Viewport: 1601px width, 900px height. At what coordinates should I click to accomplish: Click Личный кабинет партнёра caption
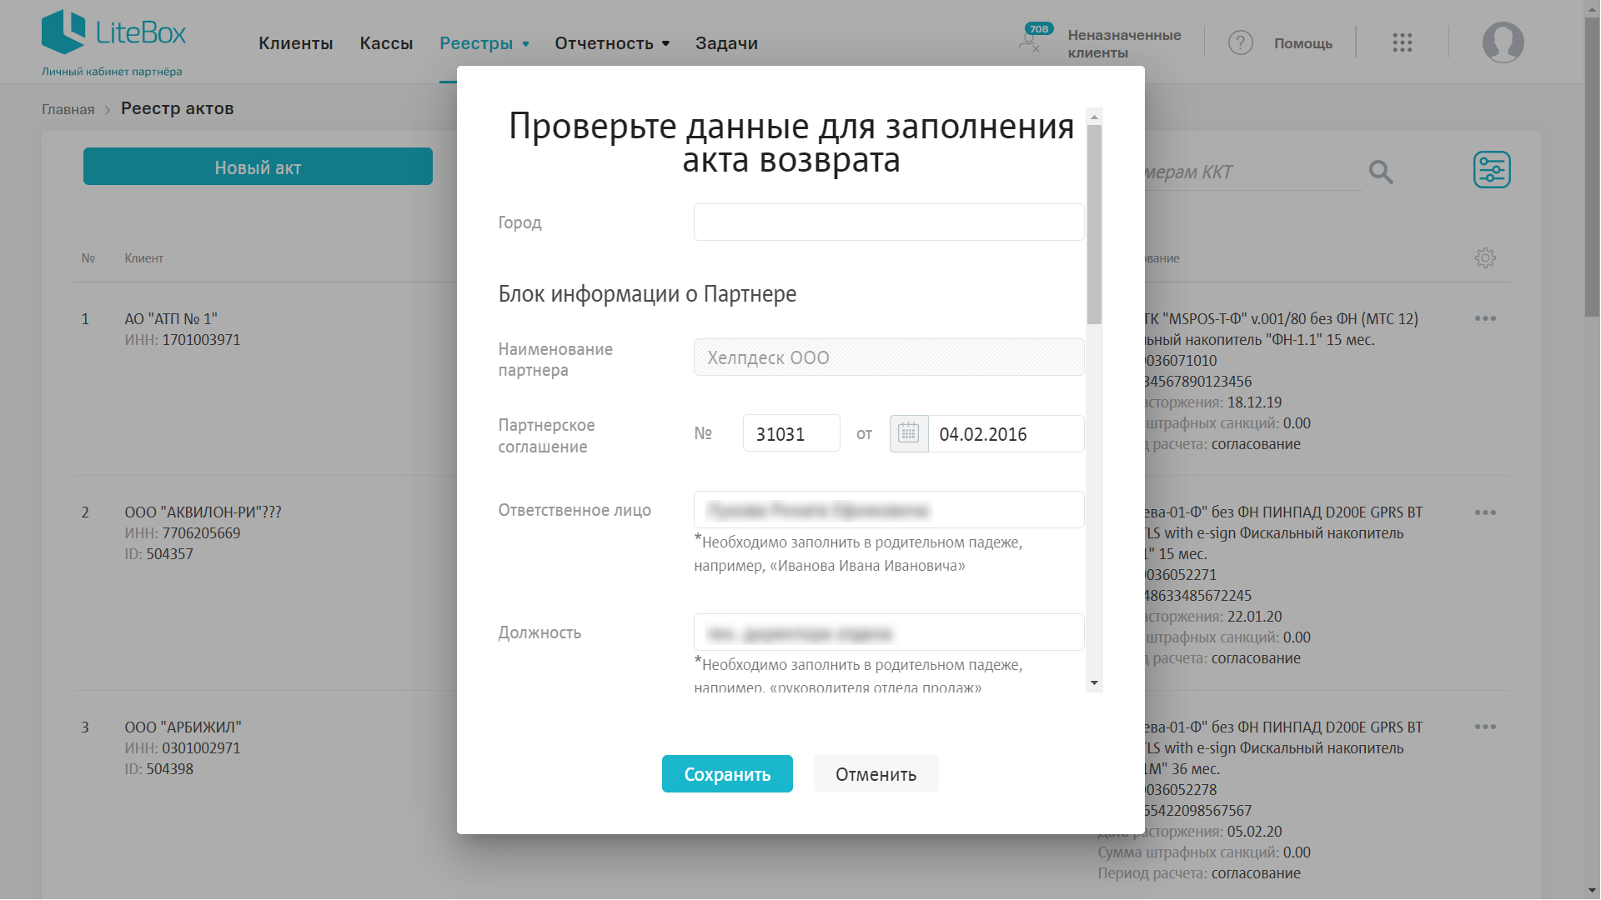point(112,72)
